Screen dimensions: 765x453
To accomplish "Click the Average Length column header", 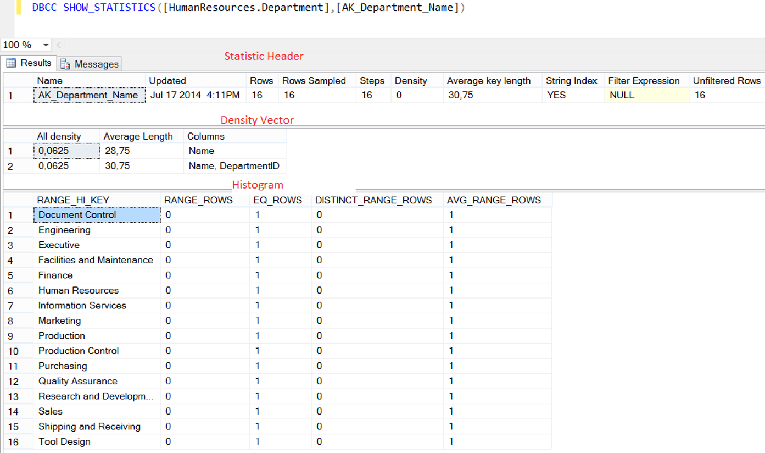I will 142,136.
